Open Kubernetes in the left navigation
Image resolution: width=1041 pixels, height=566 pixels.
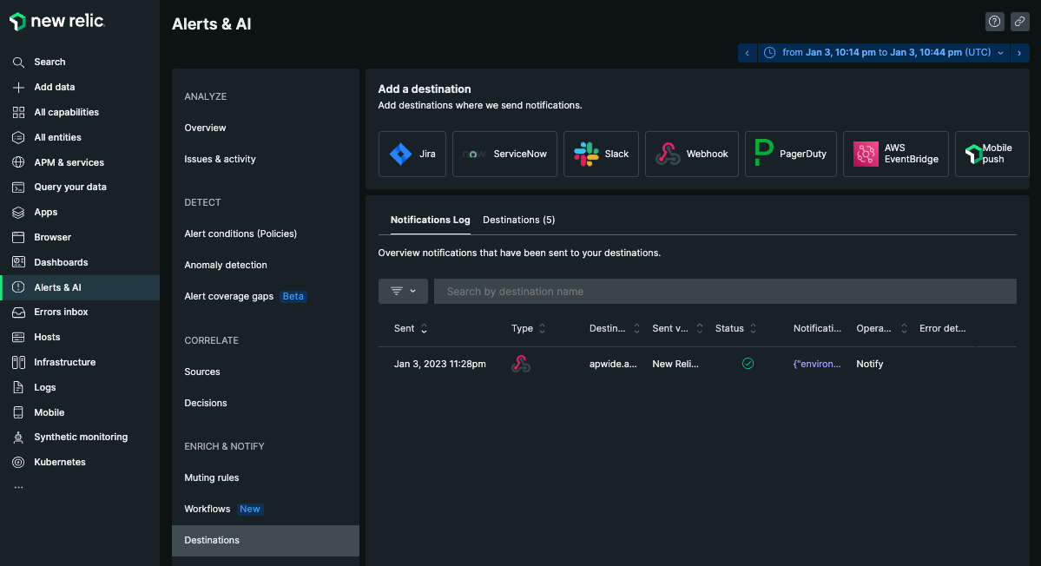click(59, 462)
